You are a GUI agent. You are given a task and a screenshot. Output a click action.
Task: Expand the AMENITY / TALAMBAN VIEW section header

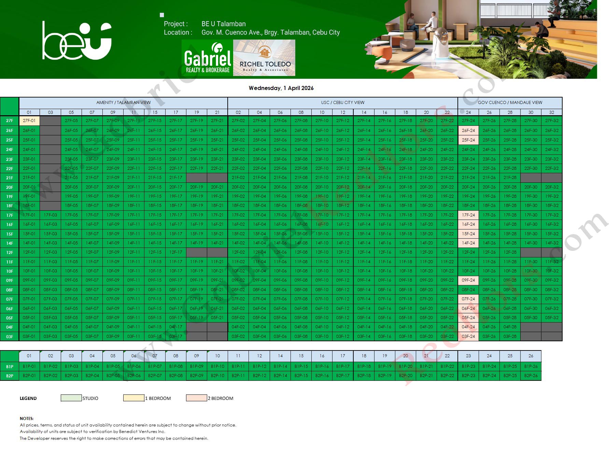(x=123, y=102)
